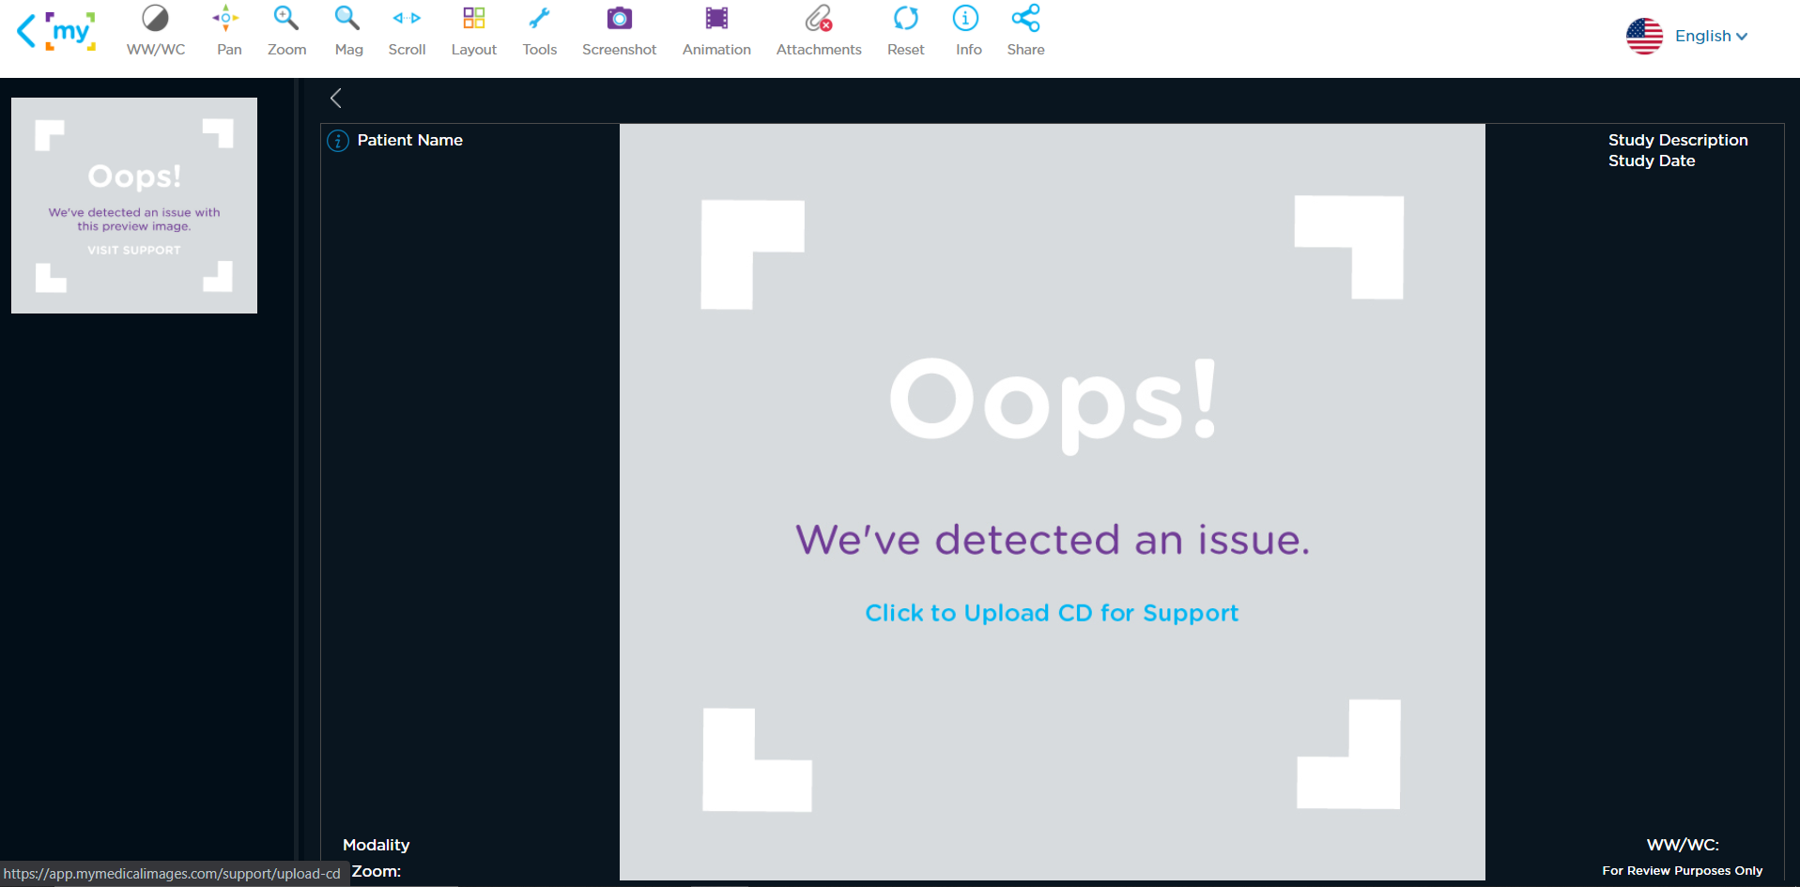Take a Screenshot of the image
This screenshot has height=887, width=1800.
coord(619,31)
